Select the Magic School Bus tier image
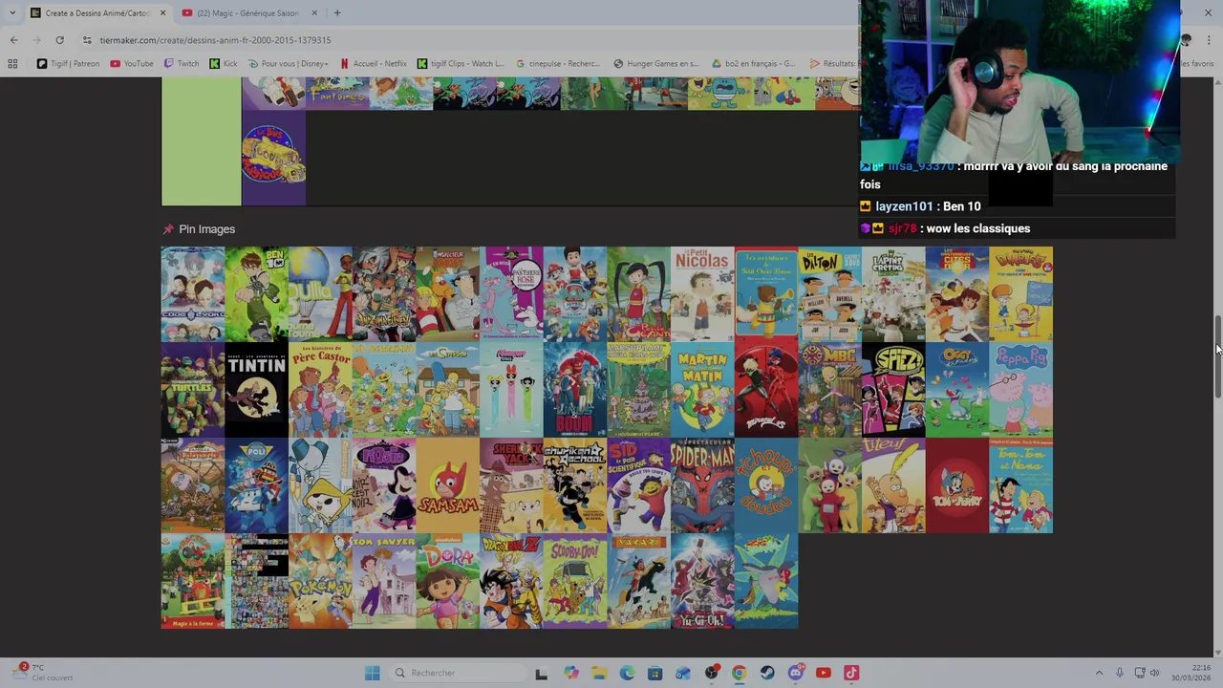1223x688 pixels. pyautogui.click(x=273, y=158)
